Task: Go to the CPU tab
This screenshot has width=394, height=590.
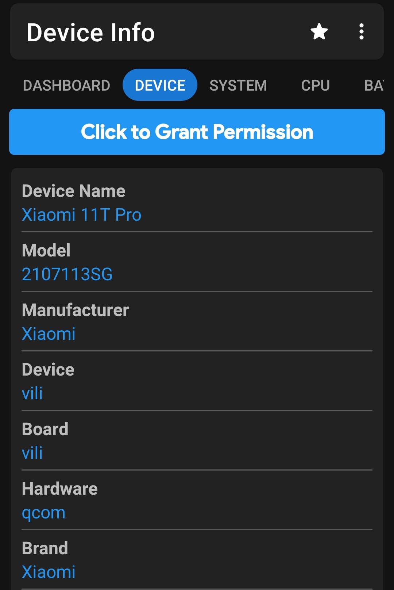Action: point(315,85)
